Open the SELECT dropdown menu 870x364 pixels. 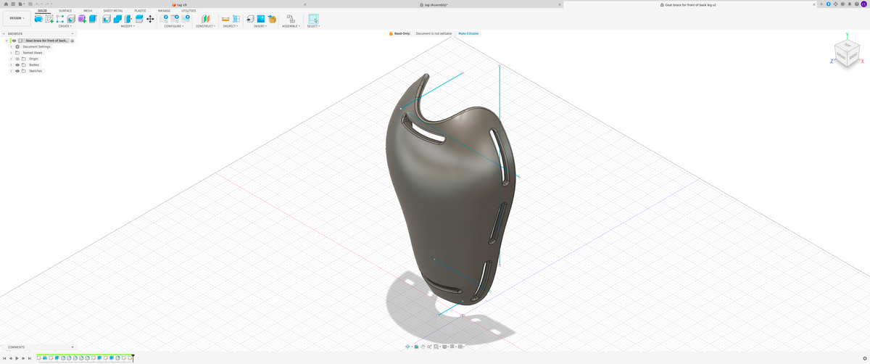[x=313, y=26]
